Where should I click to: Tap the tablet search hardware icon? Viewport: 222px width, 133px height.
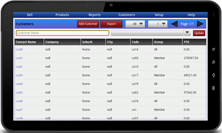213,49
